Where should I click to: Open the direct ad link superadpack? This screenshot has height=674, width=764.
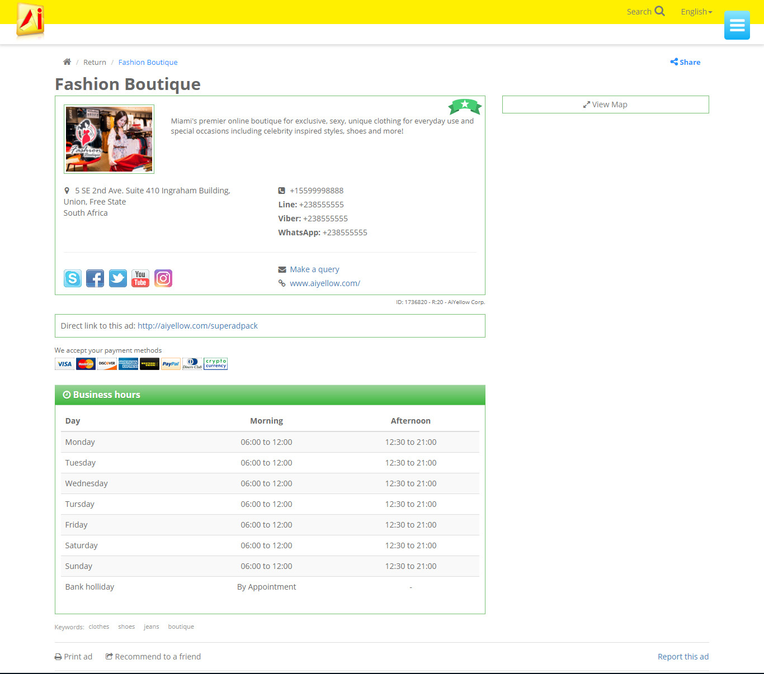click(197, 326)
